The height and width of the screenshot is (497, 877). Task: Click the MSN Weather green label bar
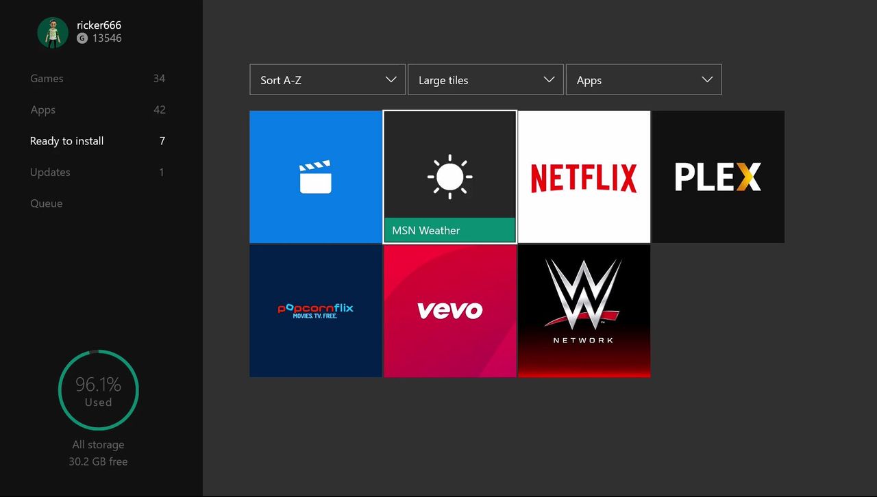[x=449, y=230]
